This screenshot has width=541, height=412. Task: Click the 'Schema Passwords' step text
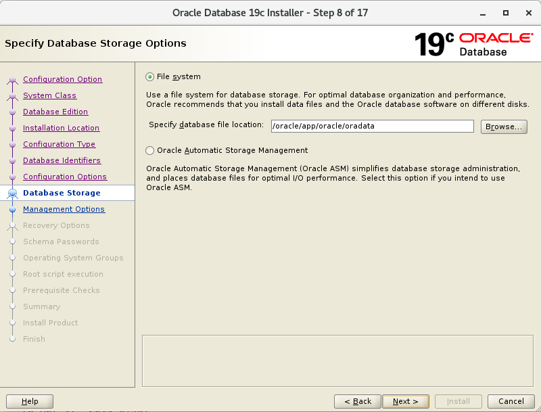[61, 242]
